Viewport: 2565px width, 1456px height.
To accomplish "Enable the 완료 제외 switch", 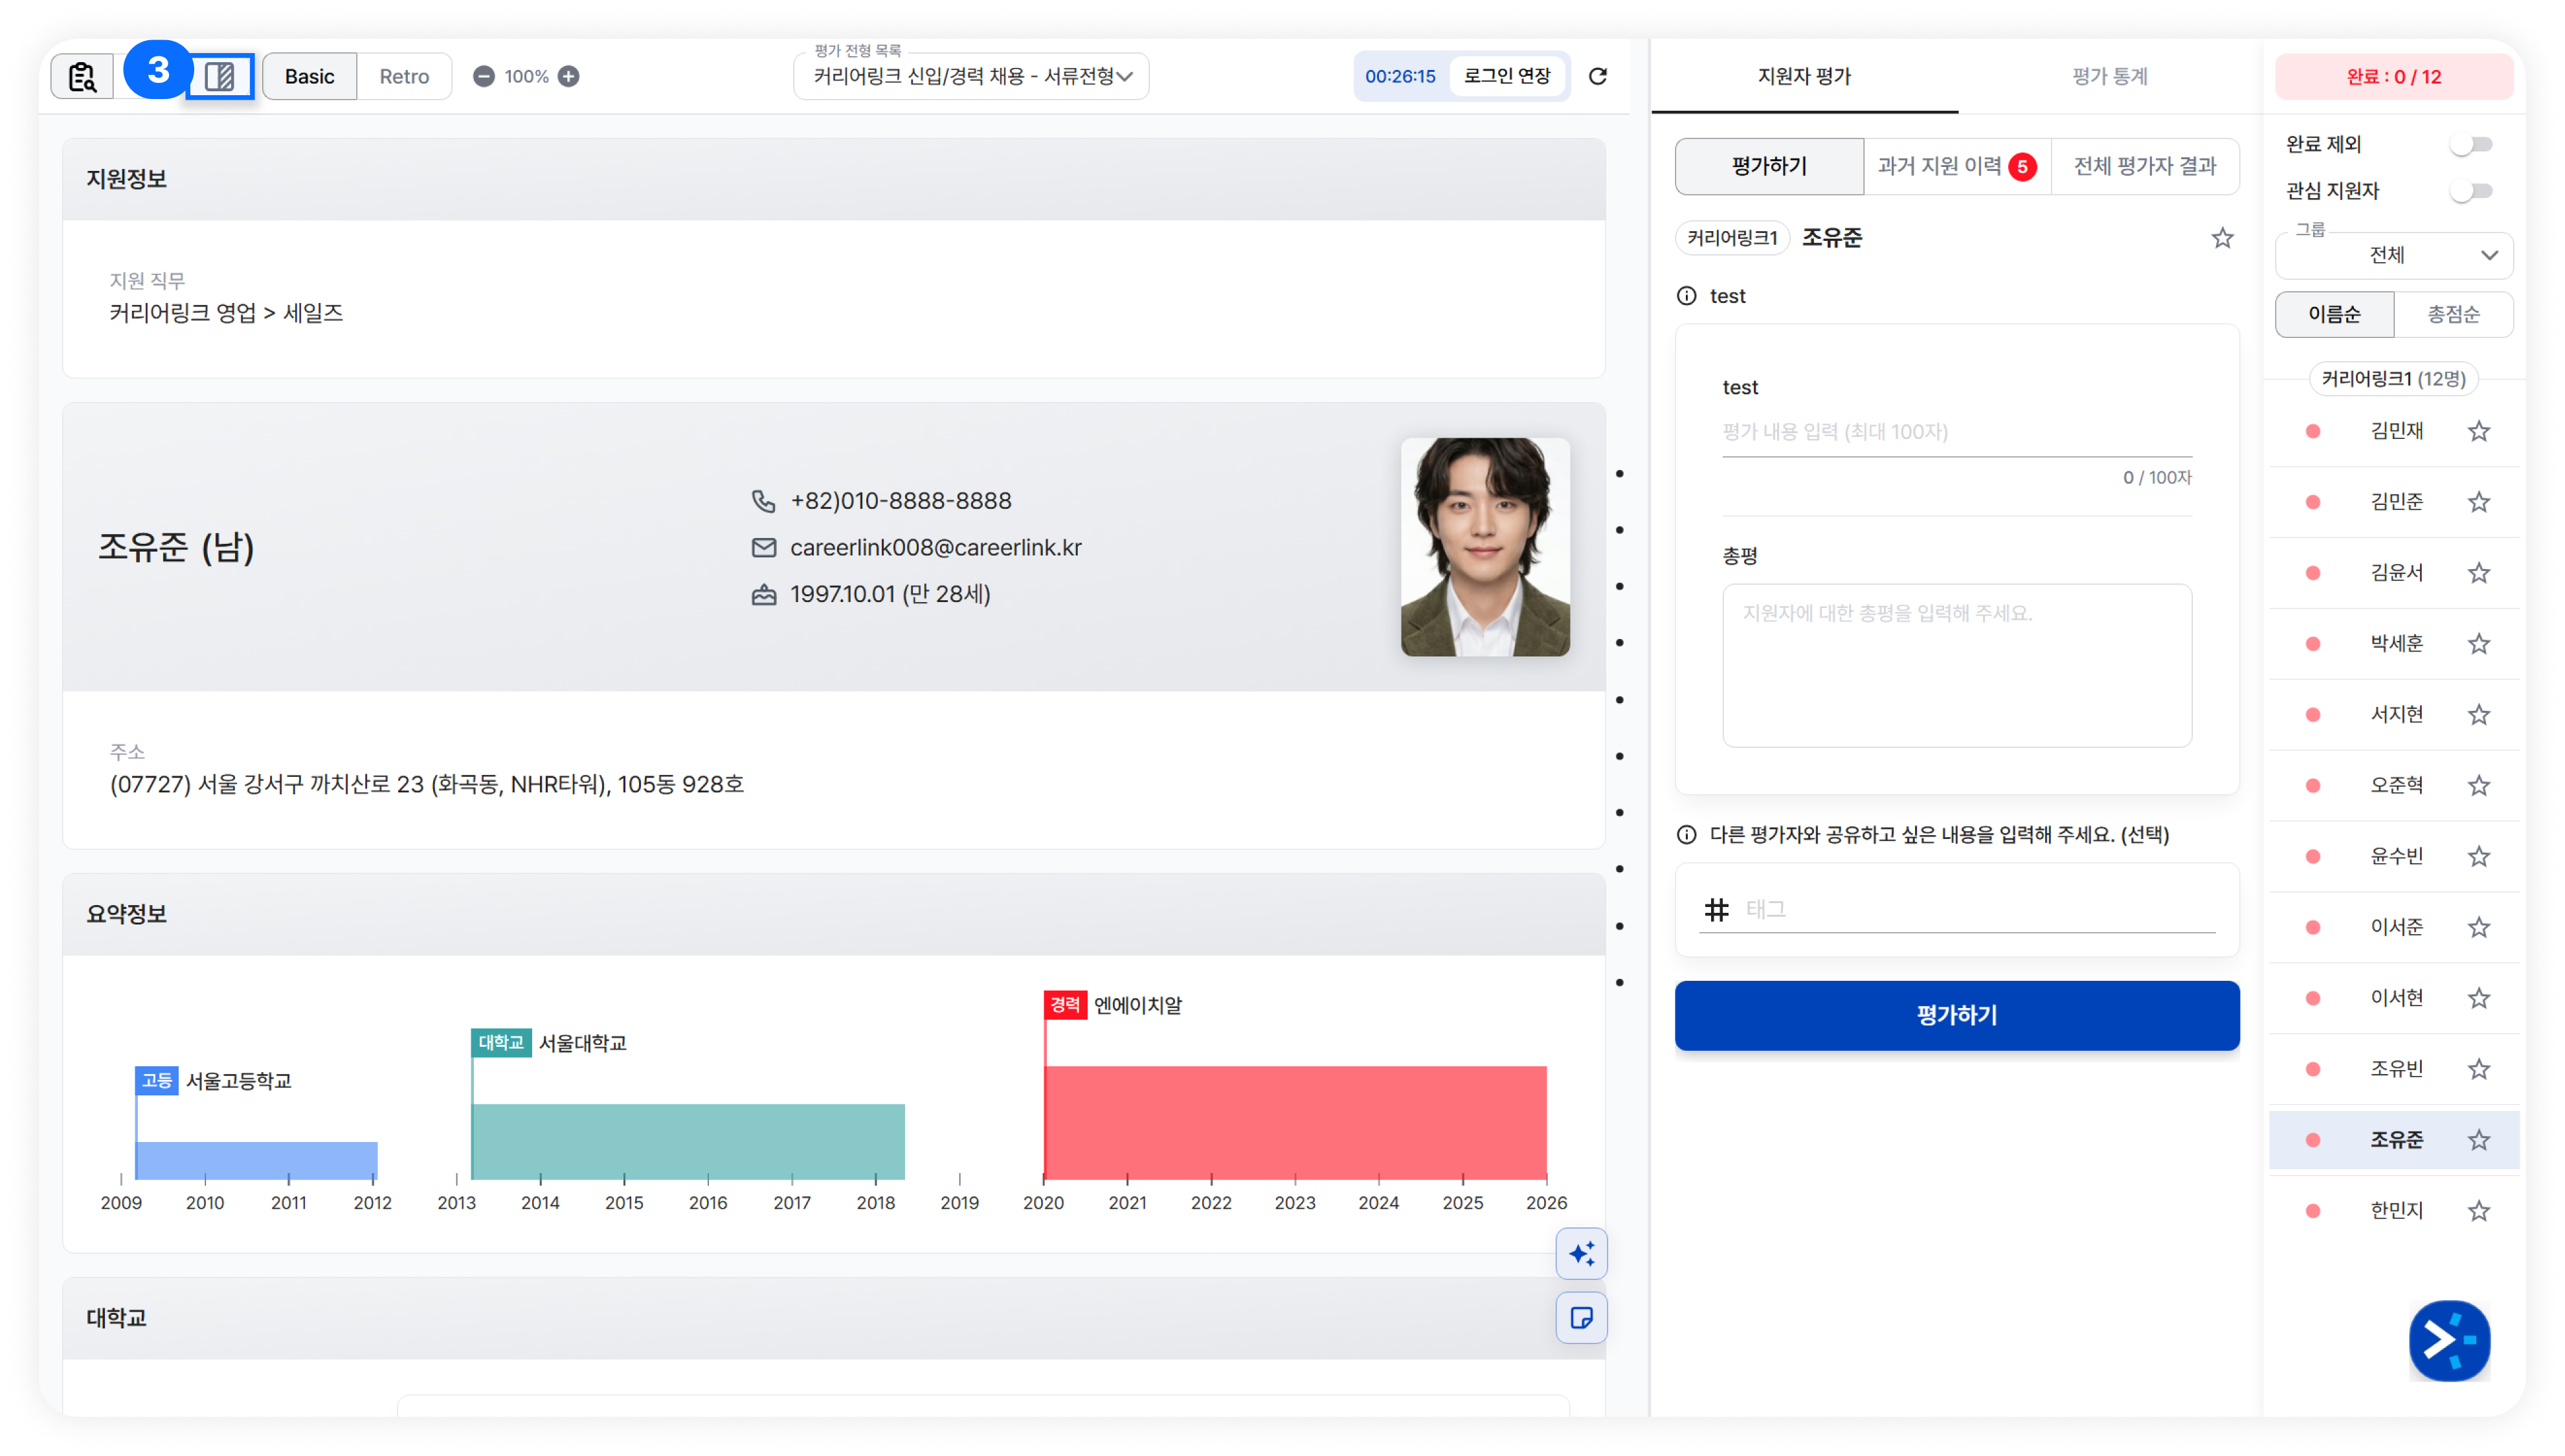I will point(2471,144).
